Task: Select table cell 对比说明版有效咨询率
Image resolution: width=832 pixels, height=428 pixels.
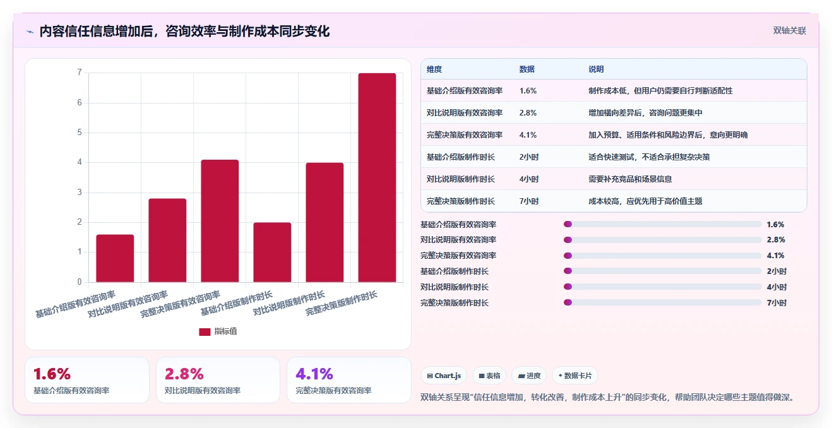Action: pyautogui.click(x=465, y=113)
